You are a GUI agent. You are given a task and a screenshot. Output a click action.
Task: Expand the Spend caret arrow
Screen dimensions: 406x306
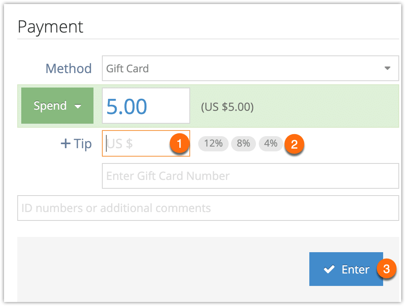[78, 106]
